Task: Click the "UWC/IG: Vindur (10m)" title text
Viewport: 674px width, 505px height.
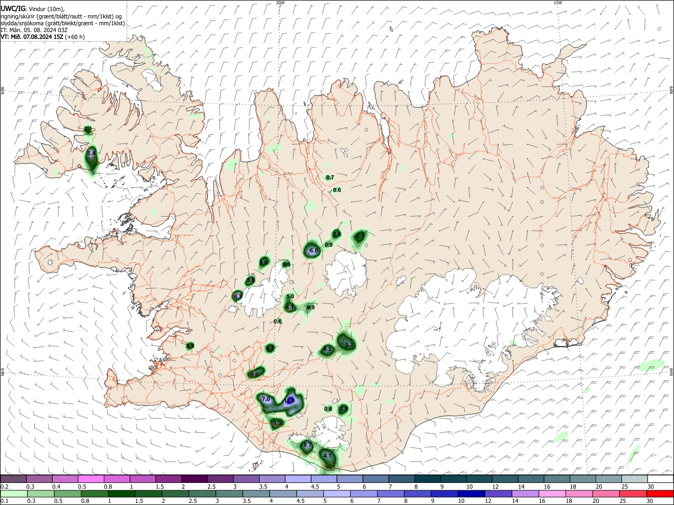Action: click(32, 9)
